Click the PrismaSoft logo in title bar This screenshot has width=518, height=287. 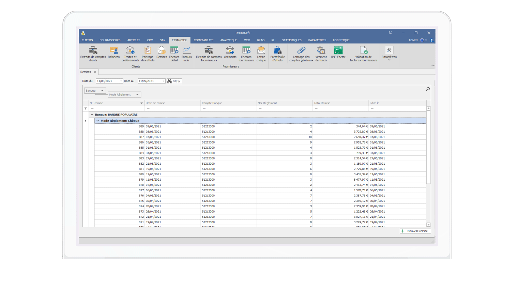83,33
